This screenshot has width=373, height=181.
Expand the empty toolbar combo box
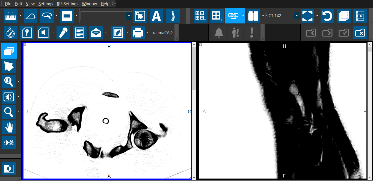[129, 16]
